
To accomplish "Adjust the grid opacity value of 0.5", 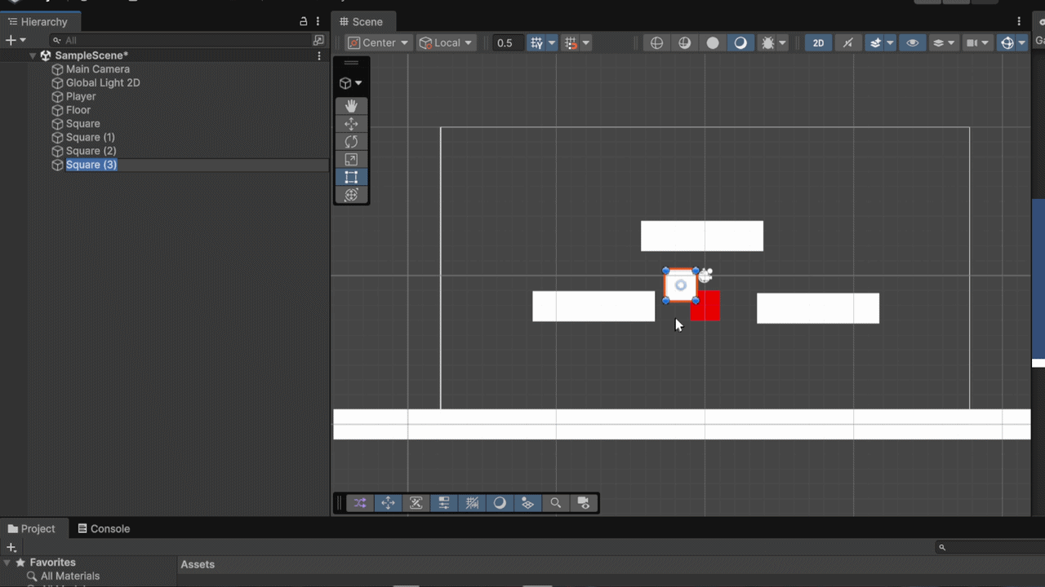I will (506, 42).
